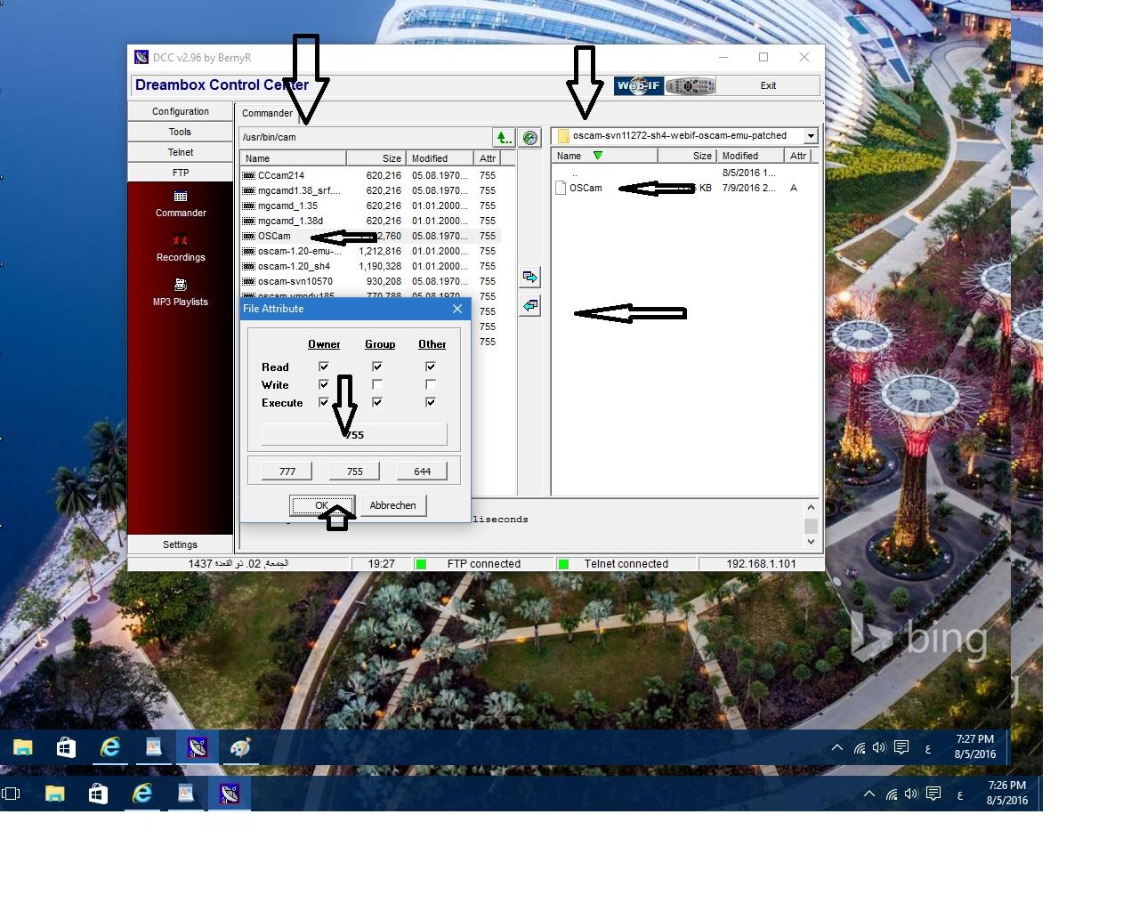Enable Other Write permission checkbox

431,384
